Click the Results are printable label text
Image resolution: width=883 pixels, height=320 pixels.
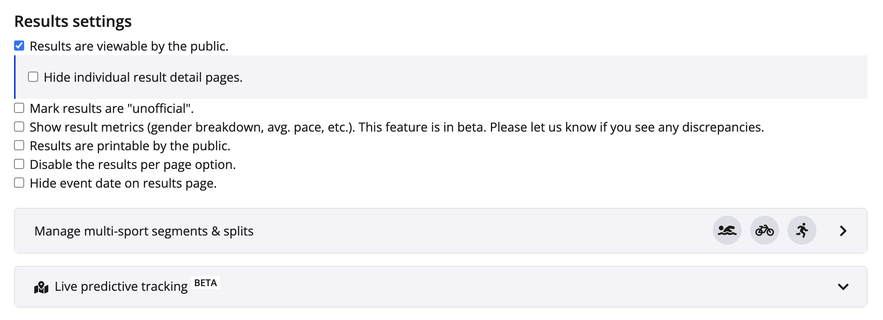[x=130, y=146]
